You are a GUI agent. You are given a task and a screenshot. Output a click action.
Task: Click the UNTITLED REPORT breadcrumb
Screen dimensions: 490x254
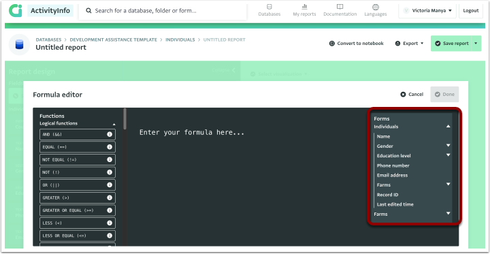click(x=224, y=39)
